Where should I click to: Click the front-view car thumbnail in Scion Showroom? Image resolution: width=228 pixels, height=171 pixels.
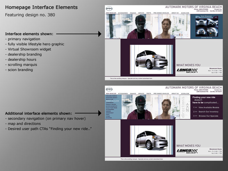(201, 23)
